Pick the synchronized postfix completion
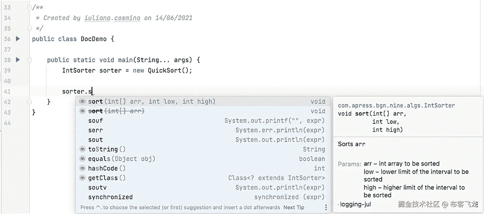 coord(110,197)
